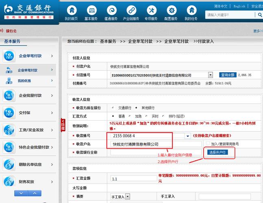Viewport: 263px width, 203px height.
Task: Choose 加急 remittance method
Action: click(130, 116)
